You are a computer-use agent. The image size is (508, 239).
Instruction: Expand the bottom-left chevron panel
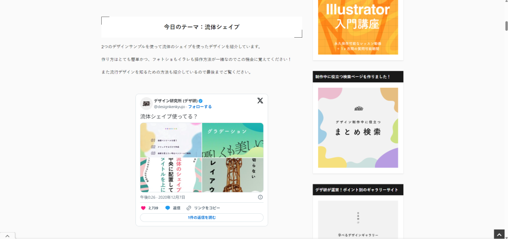(7, 236)
